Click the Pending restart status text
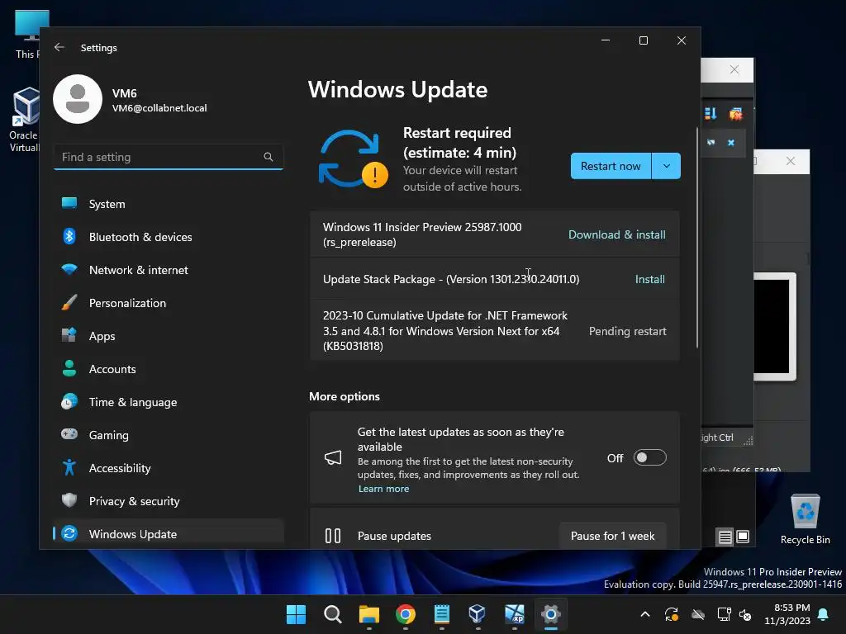Screen dimensions: 846x634 click(628, 331)
